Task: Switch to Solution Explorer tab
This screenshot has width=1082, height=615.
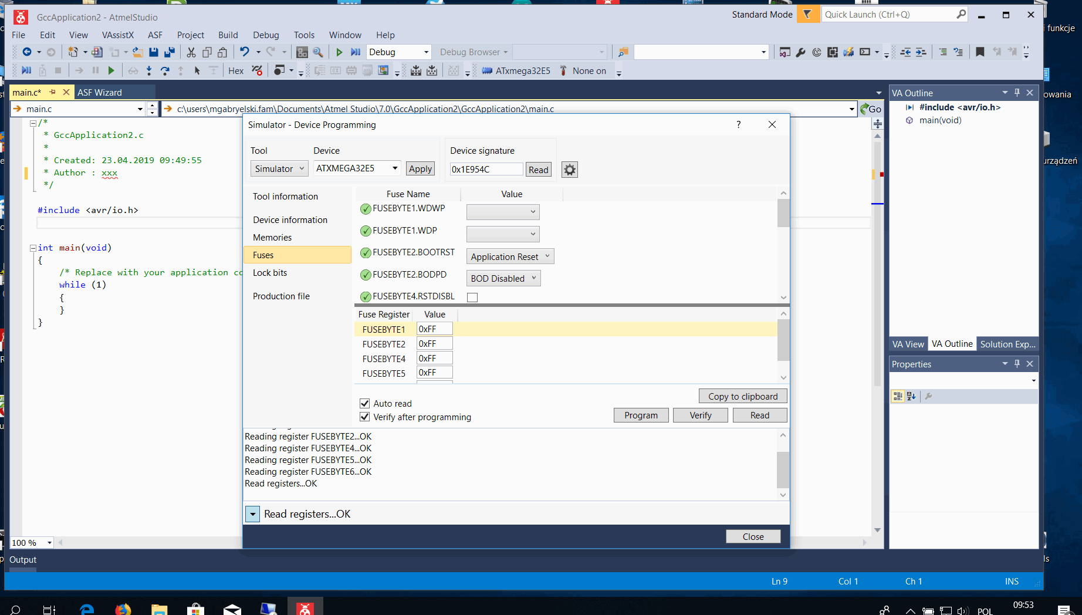Action: (x=1007, y=344)
